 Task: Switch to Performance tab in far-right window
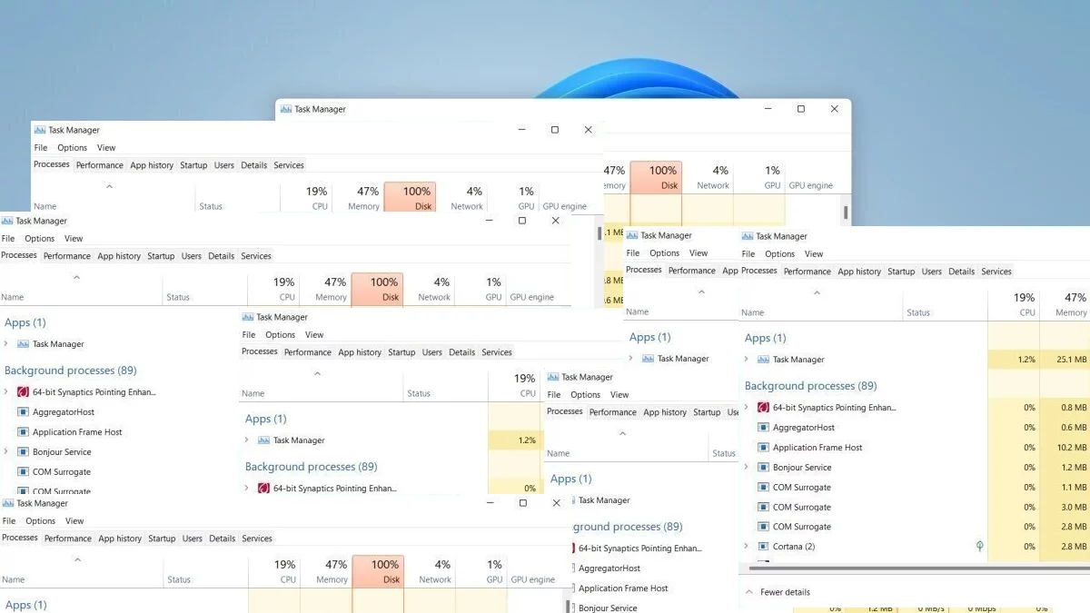[808, 272]
